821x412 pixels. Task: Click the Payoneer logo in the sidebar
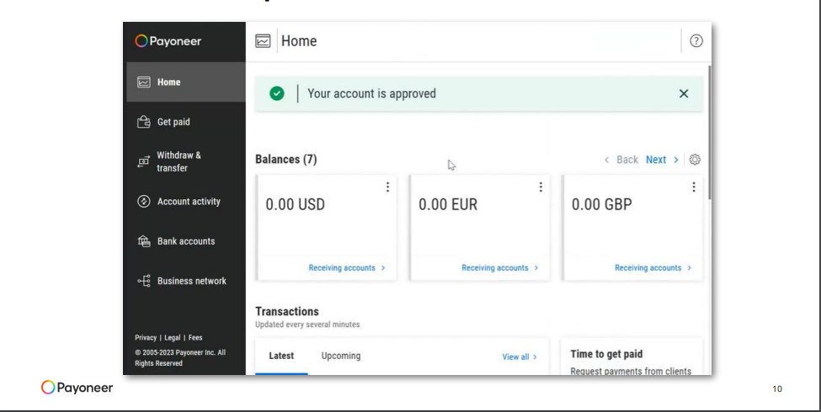(168, 41)
